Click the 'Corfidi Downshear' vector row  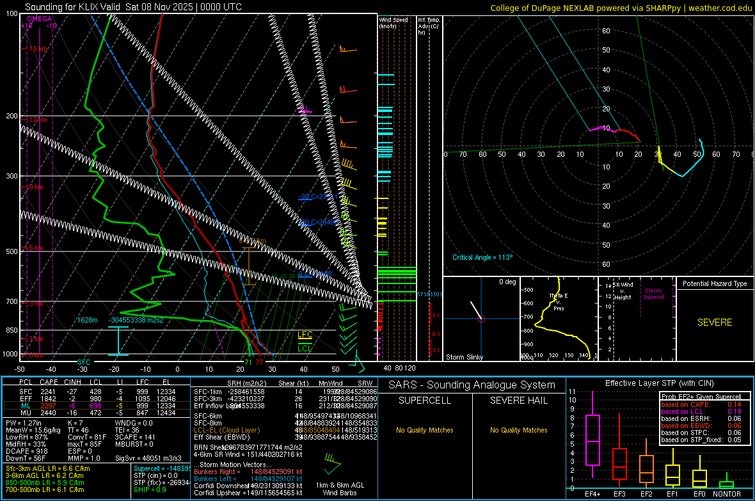[248, 486]
